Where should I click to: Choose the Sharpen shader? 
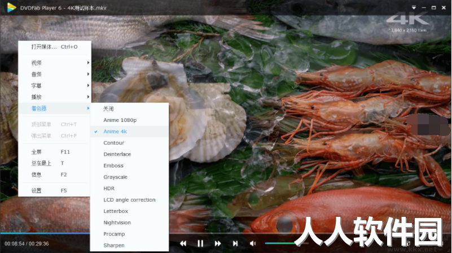(x=129, y=246)
